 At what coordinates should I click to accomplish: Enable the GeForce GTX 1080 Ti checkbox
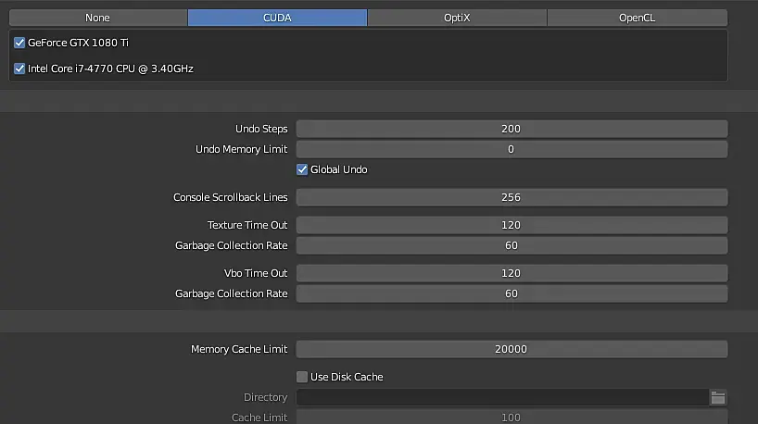[19, 43]
